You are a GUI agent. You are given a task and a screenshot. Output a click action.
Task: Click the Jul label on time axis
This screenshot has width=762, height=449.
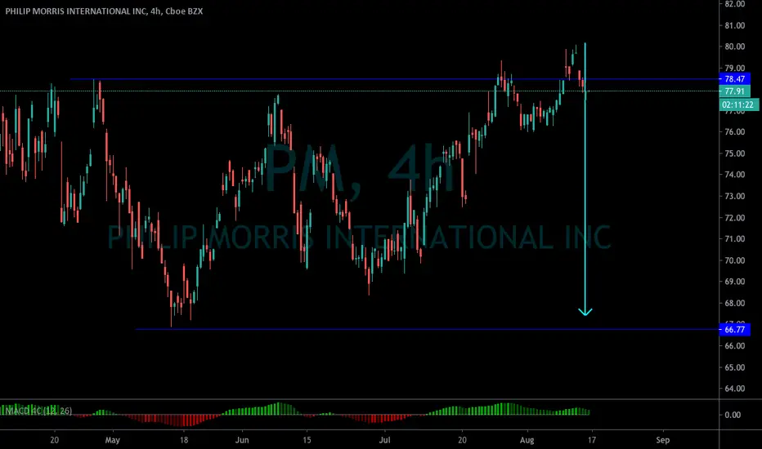pos(384,440)
